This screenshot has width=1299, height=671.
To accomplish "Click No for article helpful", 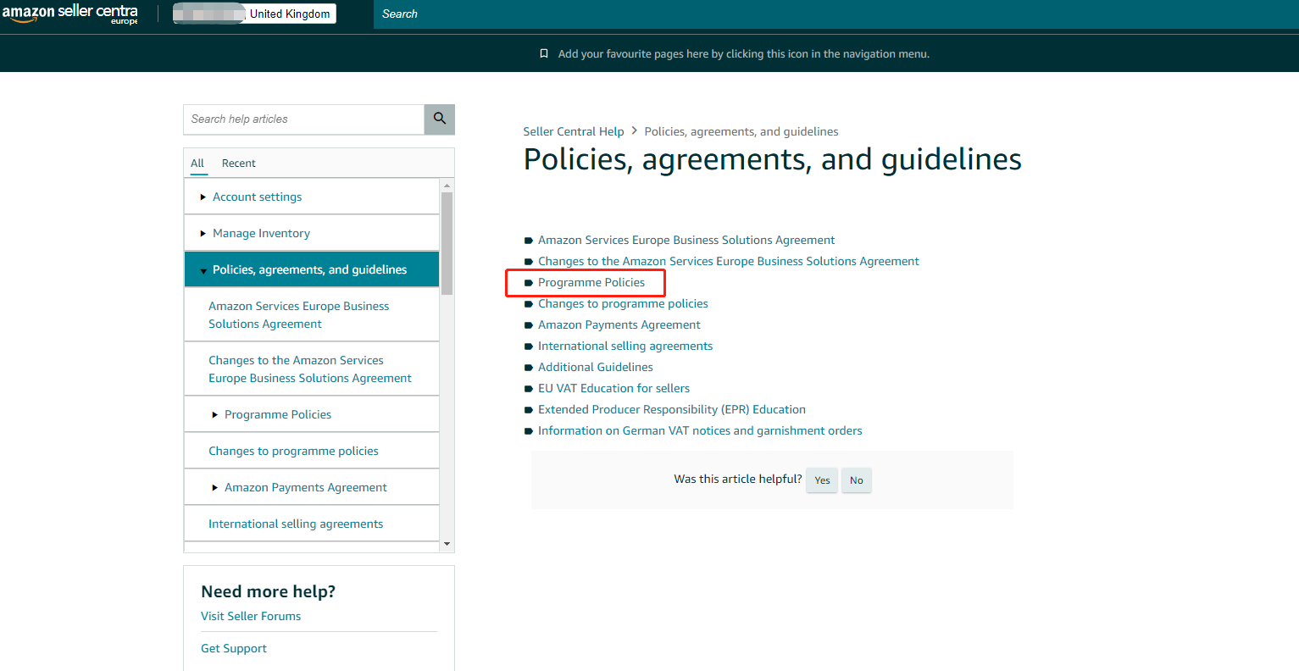I will 857,480.
